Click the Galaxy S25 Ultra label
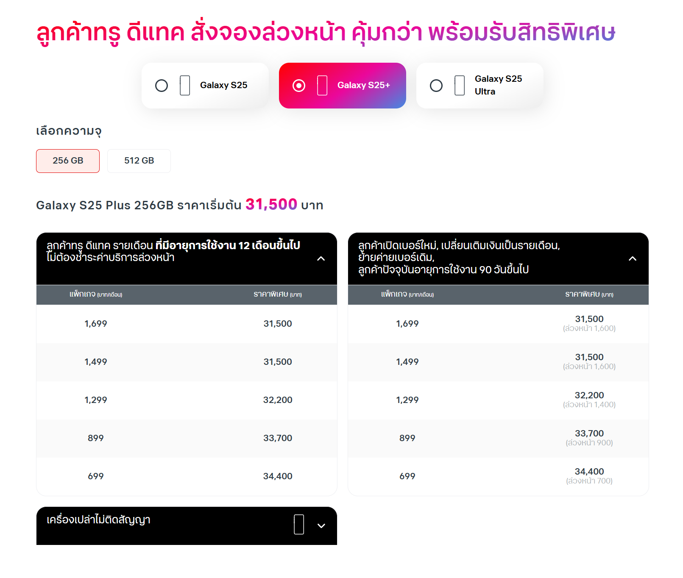683x578 pixels. [x=498, y=85]
